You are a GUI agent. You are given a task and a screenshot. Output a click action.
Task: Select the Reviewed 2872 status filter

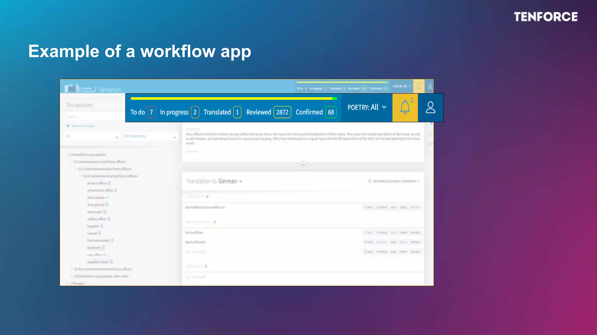point(268,112)
